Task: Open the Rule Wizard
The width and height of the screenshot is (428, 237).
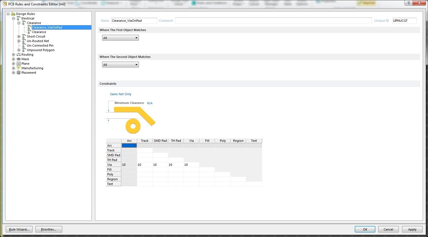Action: pyautogui.click(x=19, y=229)
